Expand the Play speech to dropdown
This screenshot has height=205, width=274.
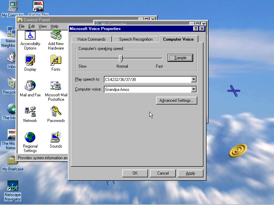(194, 80)
